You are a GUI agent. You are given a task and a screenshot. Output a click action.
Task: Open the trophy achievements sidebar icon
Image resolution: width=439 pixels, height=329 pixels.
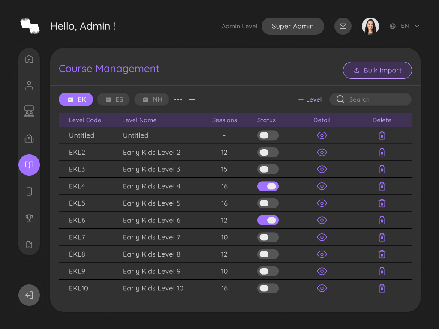pos(29,218)
